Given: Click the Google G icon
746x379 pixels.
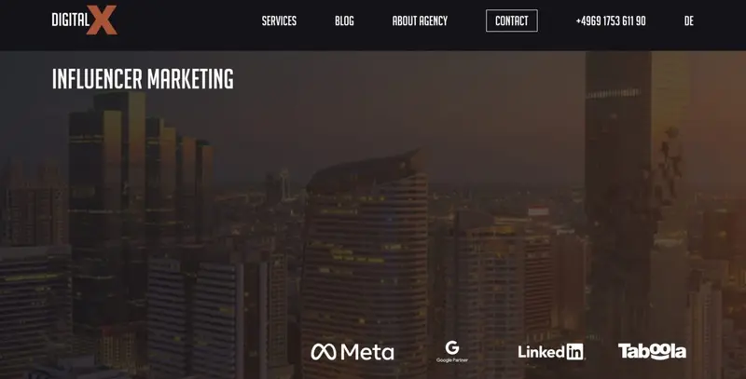Looking at the screenshot, I should 452,347.
